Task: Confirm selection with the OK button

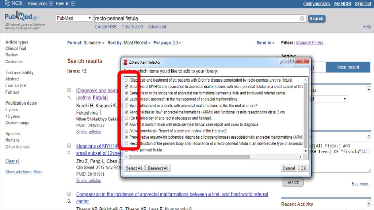Action: coord(303,168)
